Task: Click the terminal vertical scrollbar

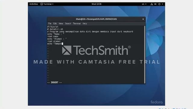Action: point(145,54)
